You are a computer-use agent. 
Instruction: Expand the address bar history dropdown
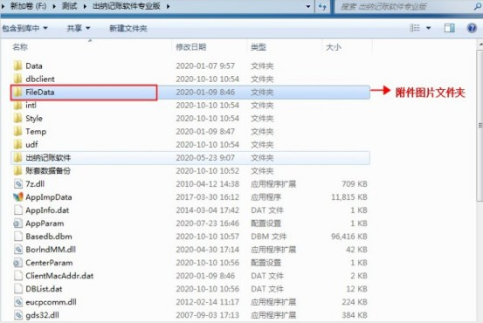pyautogui.click(x=308, y=6)
